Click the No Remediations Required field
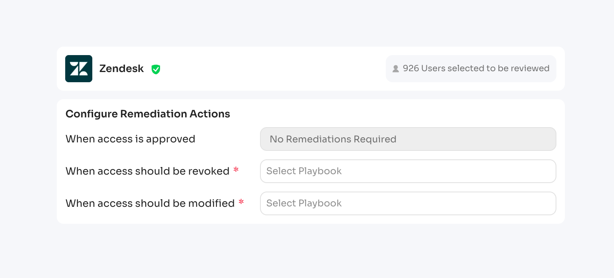614x278 pixels. 408,139
